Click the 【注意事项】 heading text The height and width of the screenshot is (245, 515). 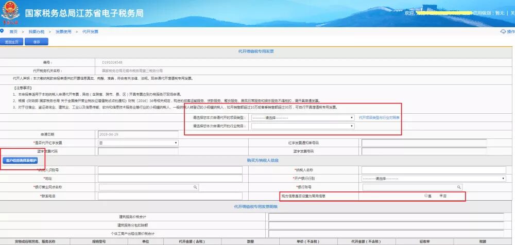coord(23,89)
